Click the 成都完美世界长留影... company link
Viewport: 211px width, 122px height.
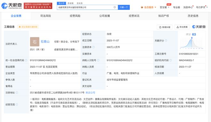tap(66, 50)
